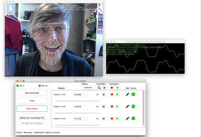Edit the outputs-1 model with pencil icon

pyautogui.click(x=127, y=95)
